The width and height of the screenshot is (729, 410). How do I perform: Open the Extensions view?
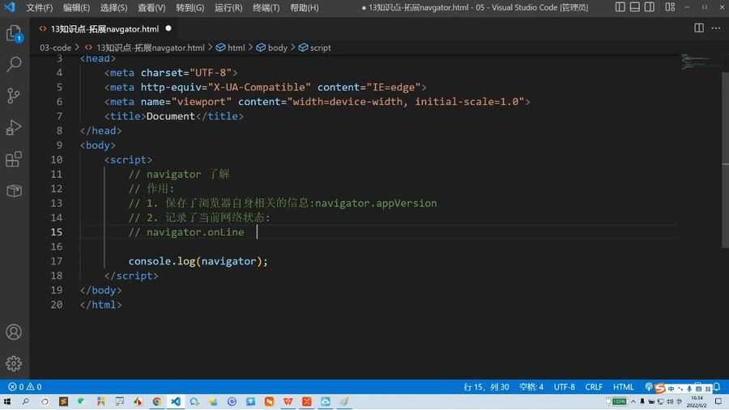click(x=14, y=159)
